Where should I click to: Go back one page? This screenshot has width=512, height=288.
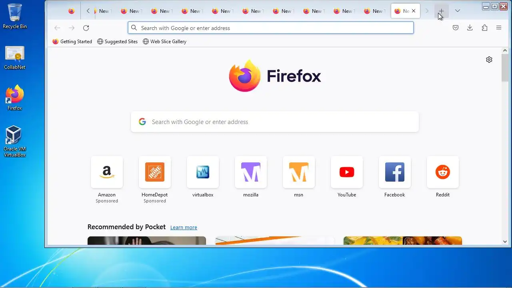click(x=57, y=28)
